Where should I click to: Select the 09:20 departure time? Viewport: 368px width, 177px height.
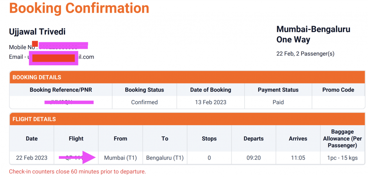point(253,158)
